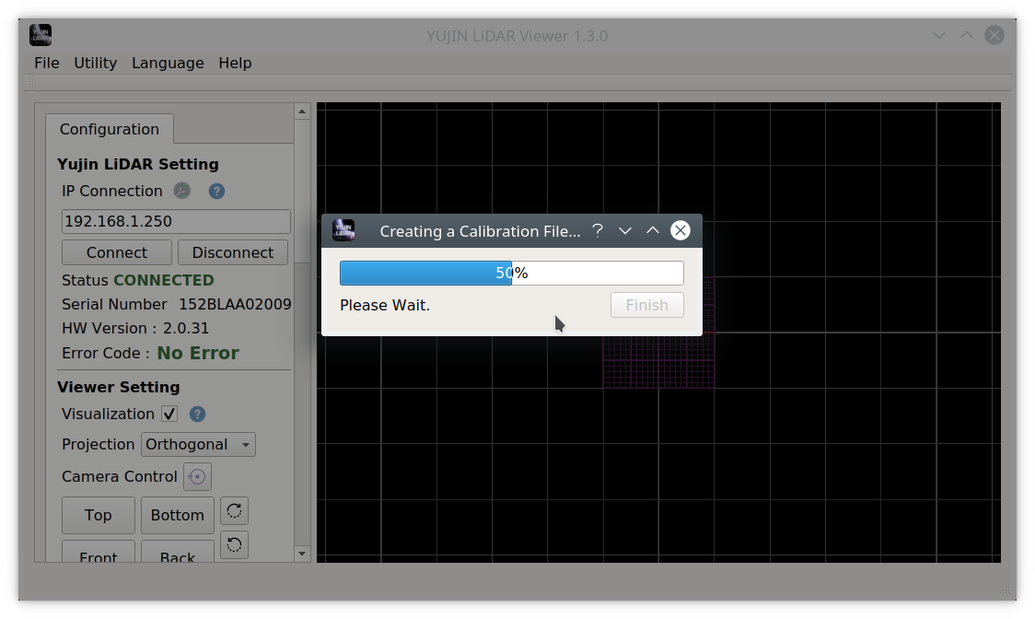Switch camera to Bottom view

178,515
